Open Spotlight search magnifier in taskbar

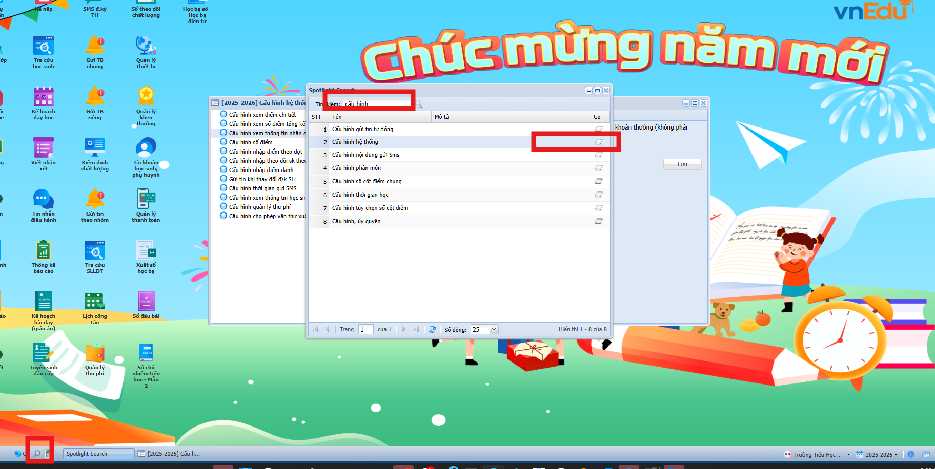tap(37, 454)
